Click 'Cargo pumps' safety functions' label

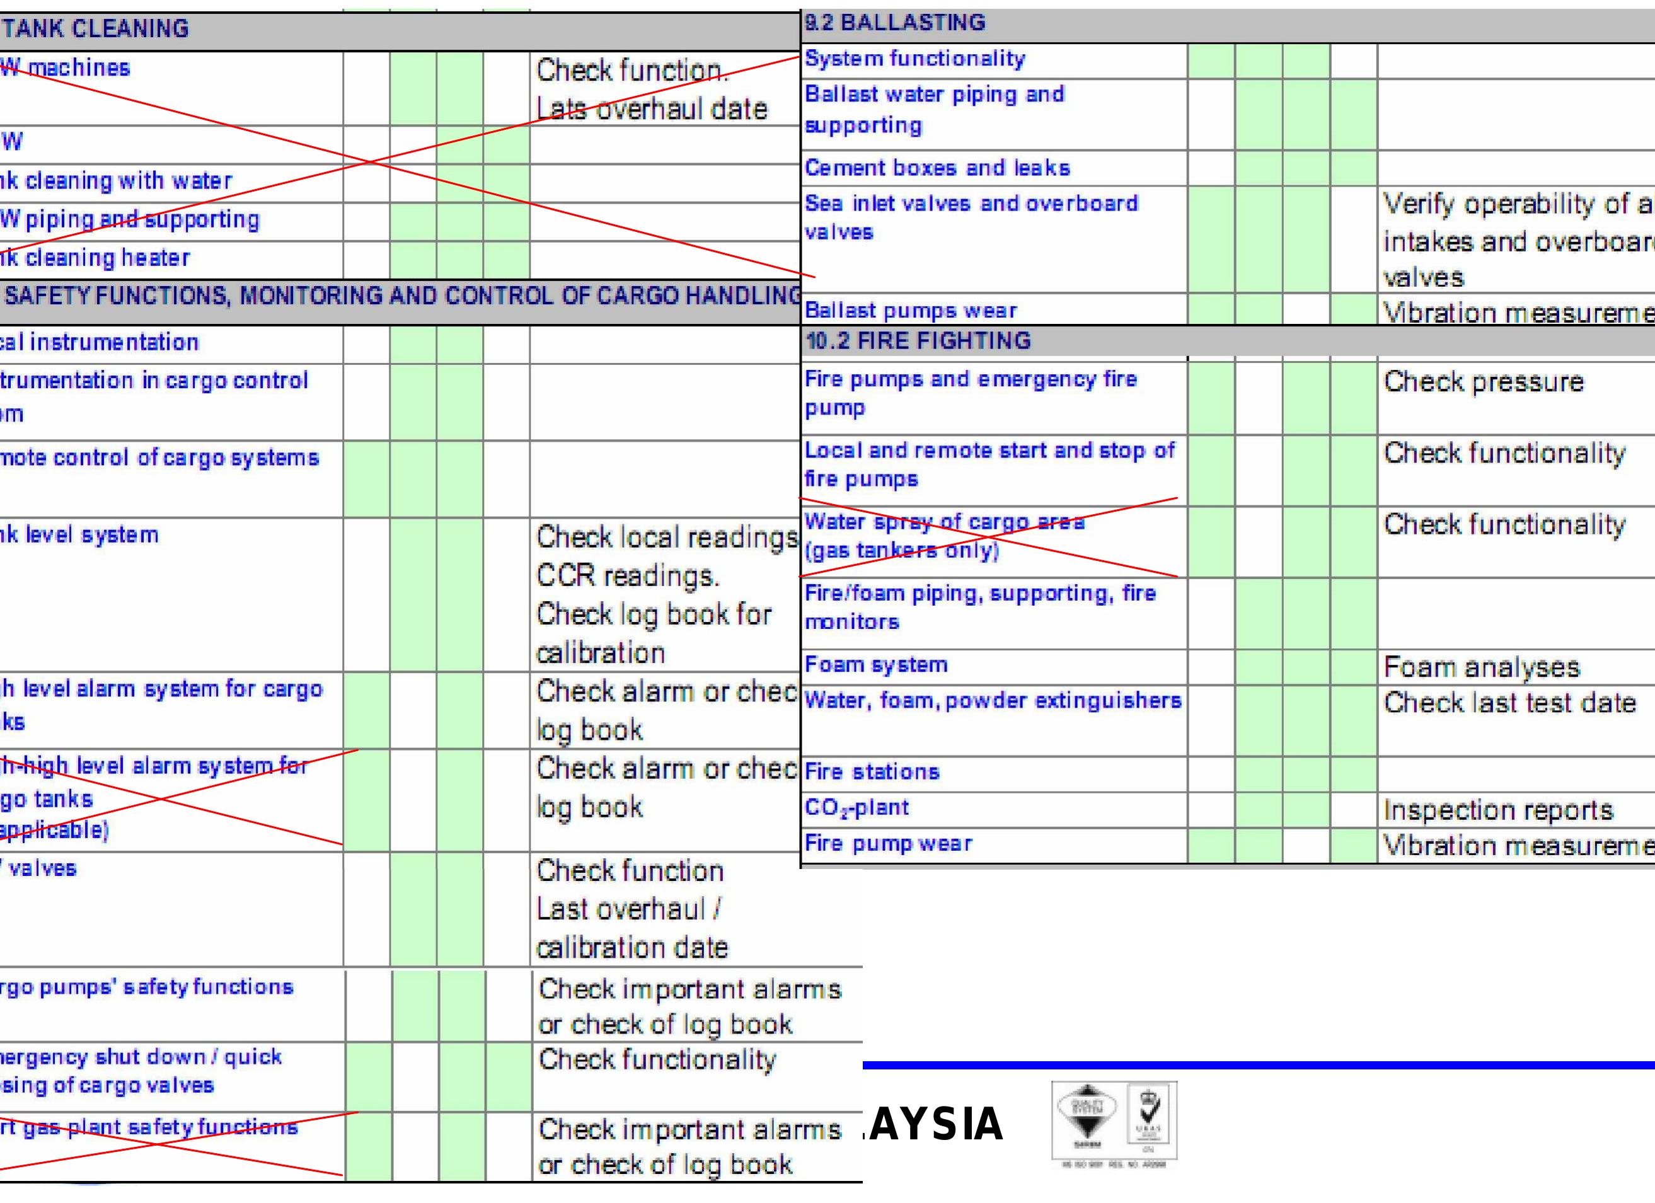pyautogui.click(x=147, y=987)
